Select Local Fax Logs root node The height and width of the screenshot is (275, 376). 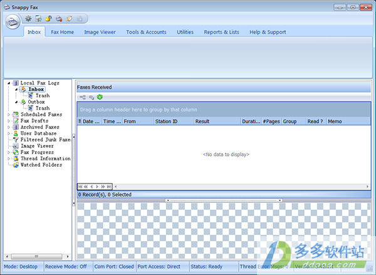[x=40, y=83]
